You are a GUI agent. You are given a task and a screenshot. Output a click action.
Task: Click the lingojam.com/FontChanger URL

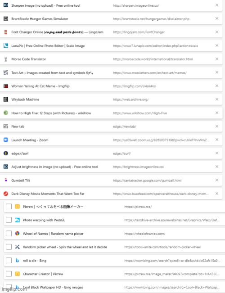(139, 32)
